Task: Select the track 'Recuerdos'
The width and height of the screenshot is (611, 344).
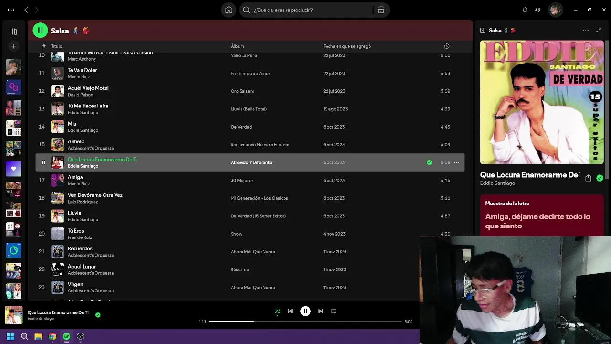Action: pyautogui.click(x=80, y=248)
